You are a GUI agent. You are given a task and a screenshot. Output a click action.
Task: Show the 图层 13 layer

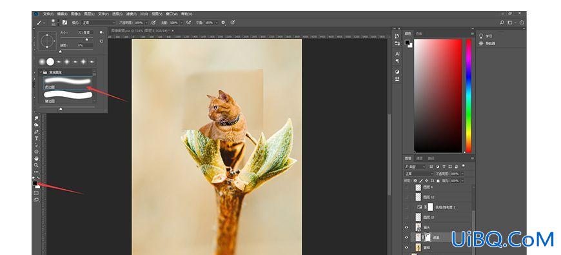click(406, 217)
